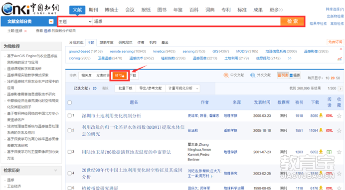Check the box for result 2
The width and height of the screenshot is (345, 190).
[x=69, y=130]
